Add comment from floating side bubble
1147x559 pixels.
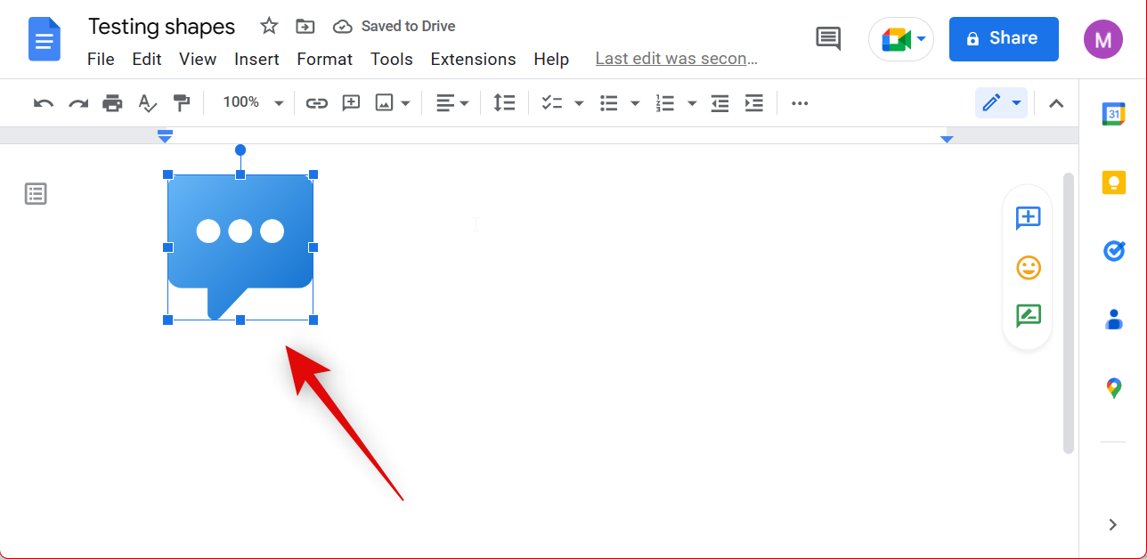tap(1029, 218)
